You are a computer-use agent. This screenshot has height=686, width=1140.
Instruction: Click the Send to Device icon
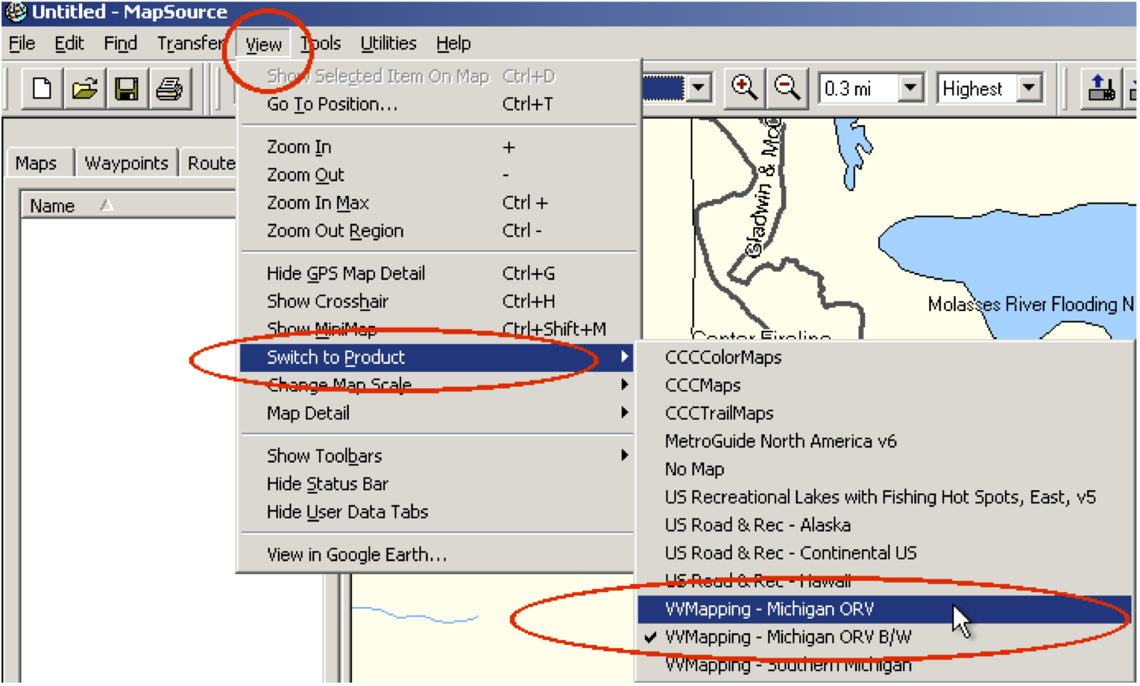click(1101, 88)
